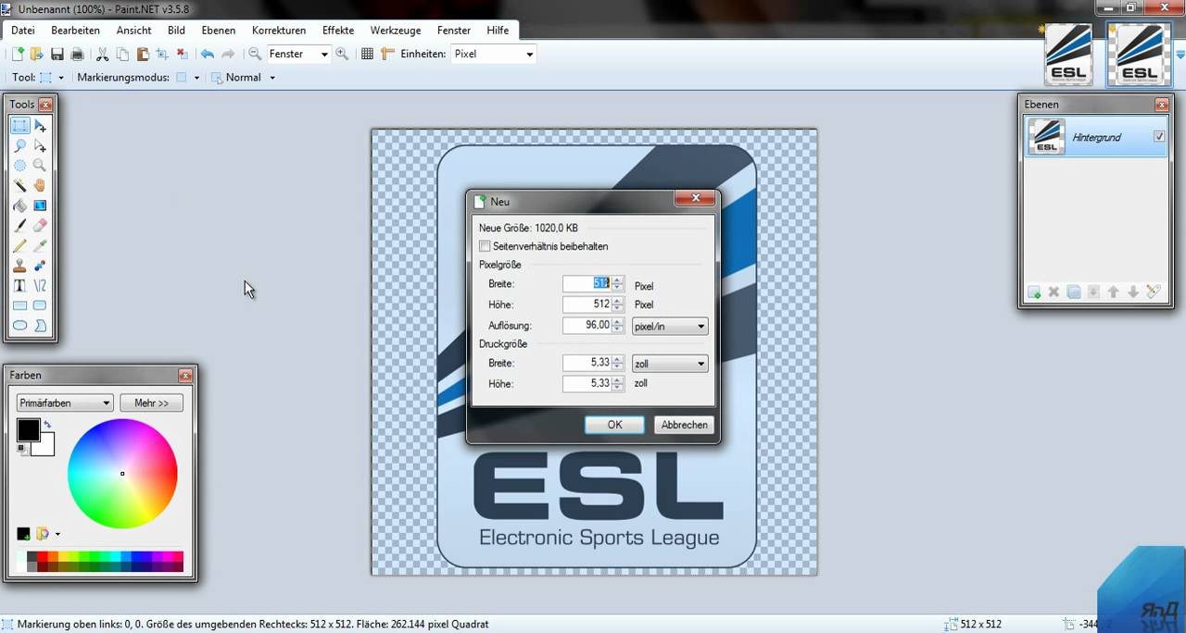
Task: Toggle the pixel grid toolbar icon
Action: (x=367, y=54)
